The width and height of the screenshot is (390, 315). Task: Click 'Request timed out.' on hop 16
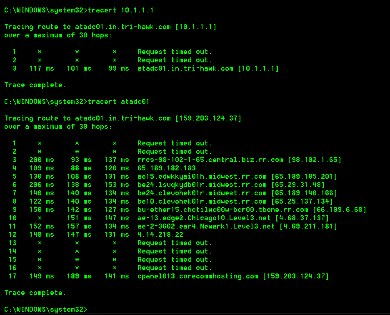click(x=175, y=268)
